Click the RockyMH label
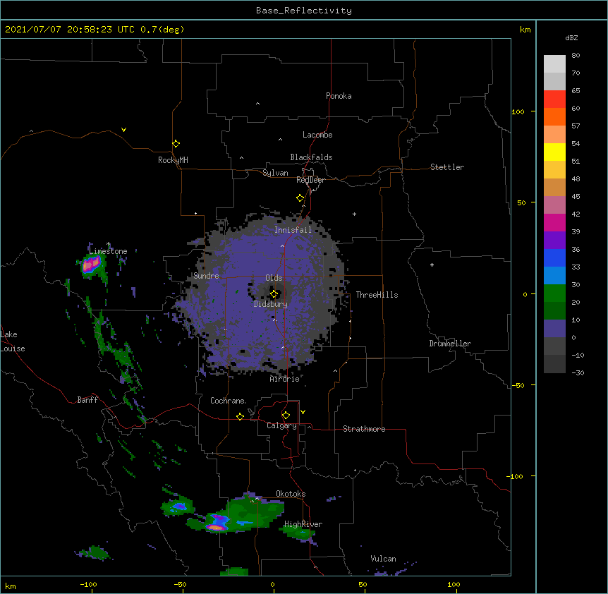608x594 pixels. point(173,160)
